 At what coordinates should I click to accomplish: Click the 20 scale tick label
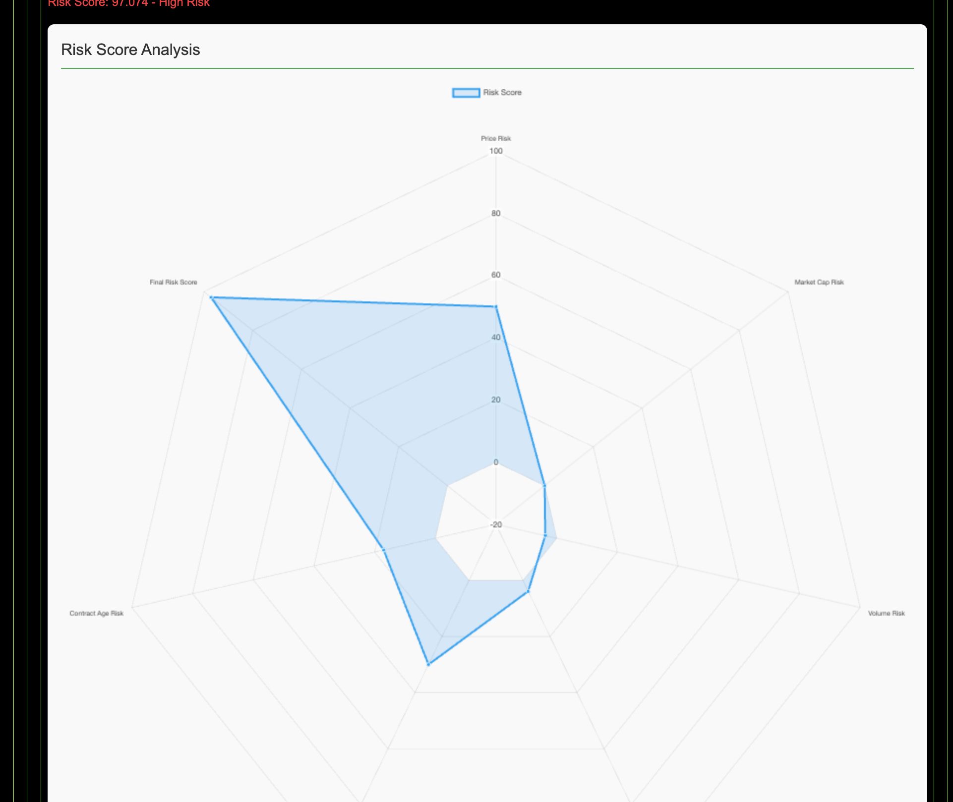click(496, 400)
